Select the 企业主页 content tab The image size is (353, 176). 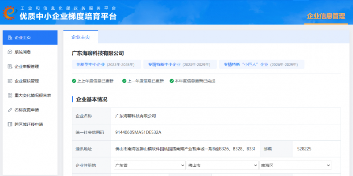point(81,37)
